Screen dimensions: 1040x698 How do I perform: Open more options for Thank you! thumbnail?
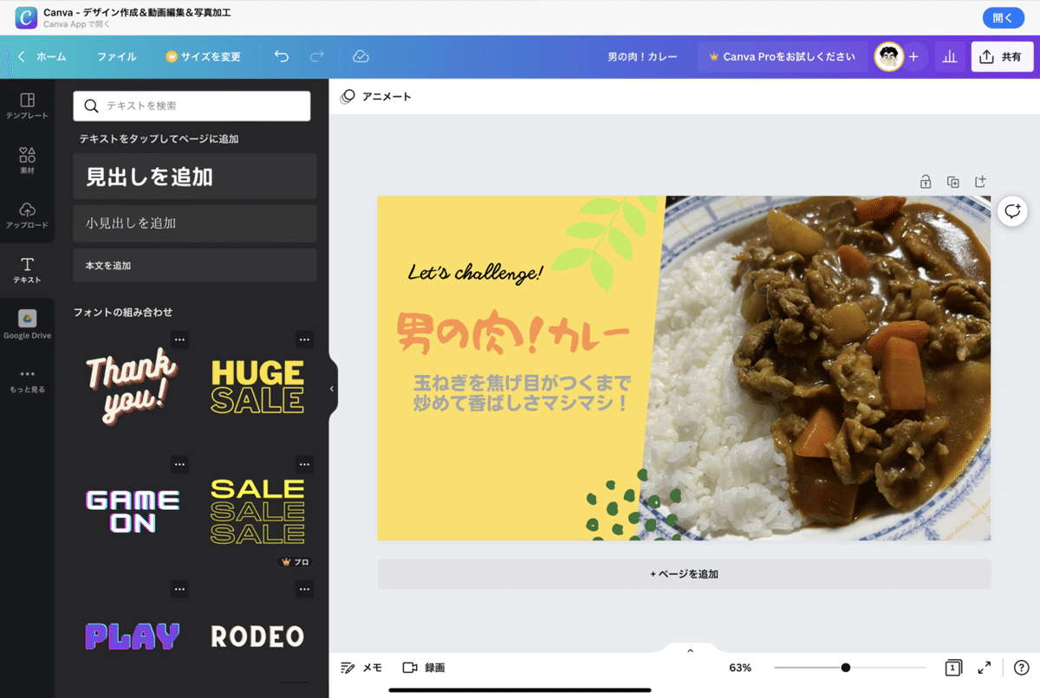tap(179, 339)
